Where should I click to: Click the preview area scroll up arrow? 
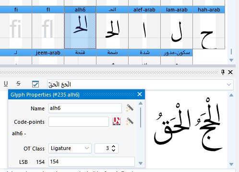click(231, 95)
